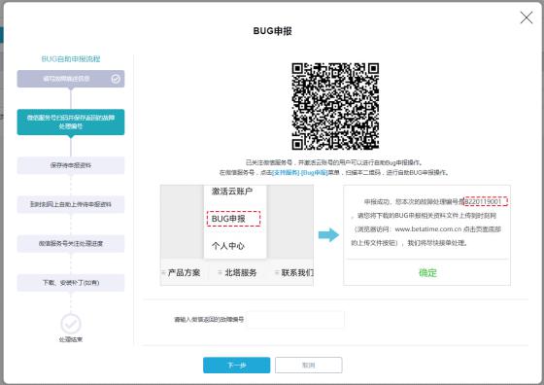
Task: Select the upload report data step box
Action: click(x=71, y=204)
